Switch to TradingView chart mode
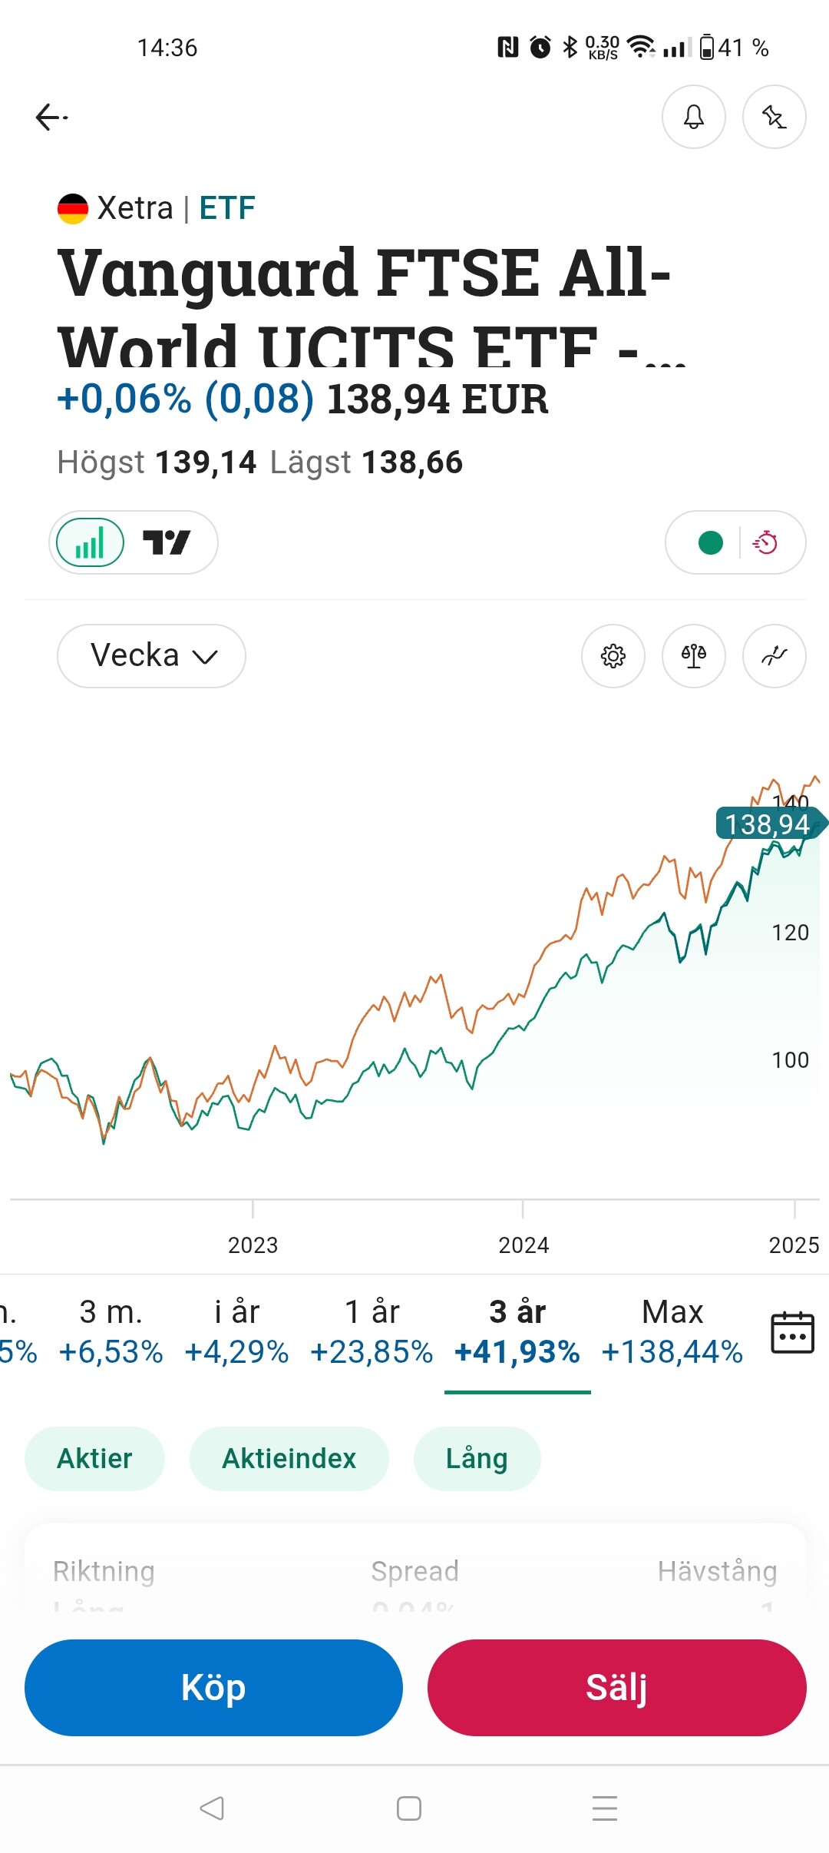 pos(167,542)
